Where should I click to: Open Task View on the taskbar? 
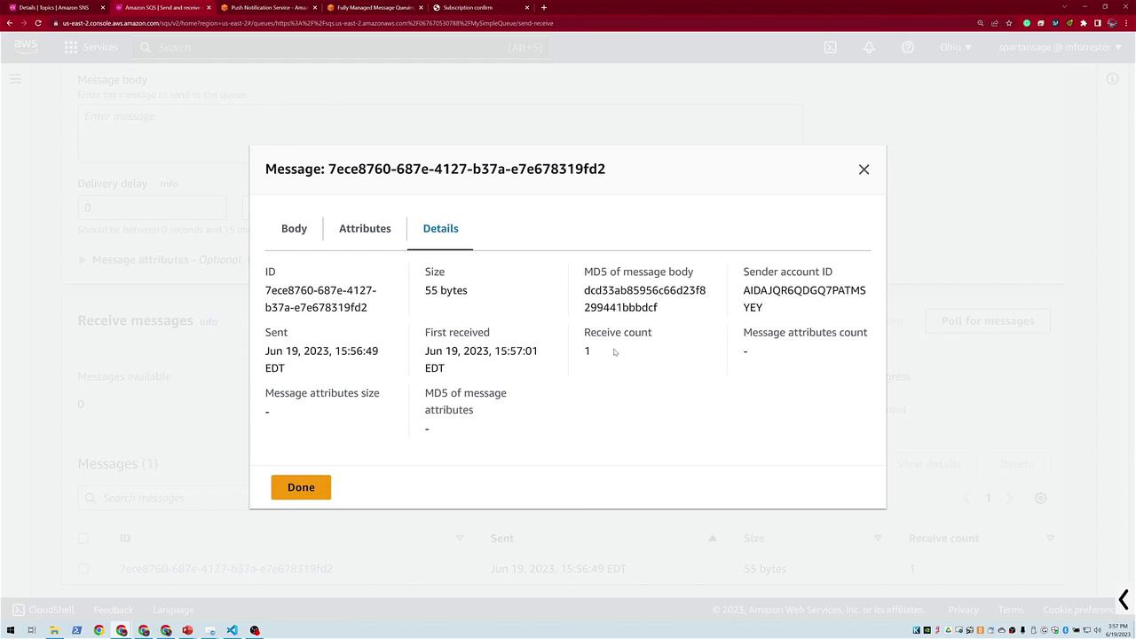click(31, 630)
